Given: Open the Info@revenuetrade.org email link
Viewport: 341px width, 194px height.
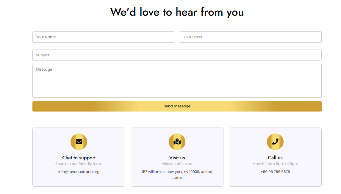Looking at the screenshot, I should (79, 172).
